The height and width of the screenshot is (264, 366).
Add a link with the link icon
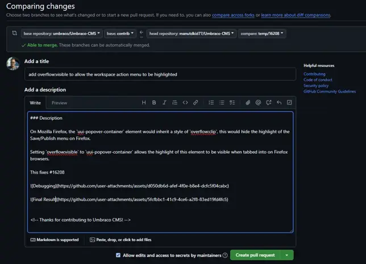tap(196, 103)
